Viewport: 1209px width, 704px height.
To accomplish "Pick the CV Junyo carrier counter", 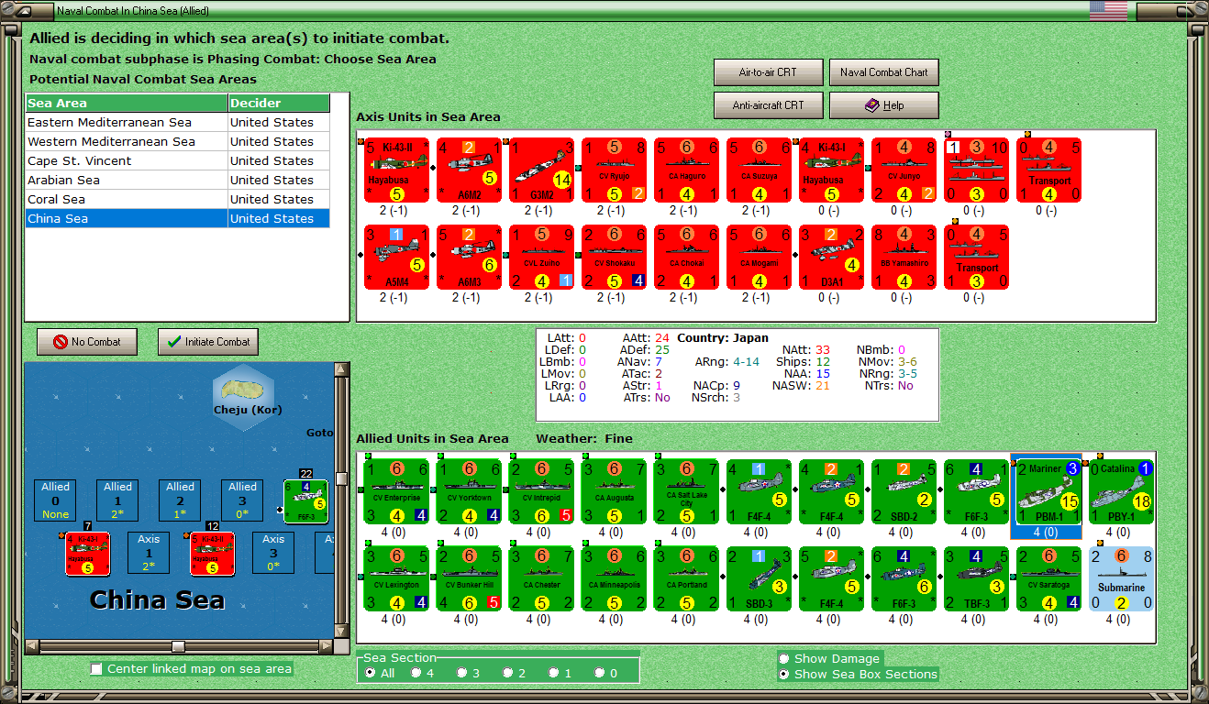I will [x=904, y=170].
